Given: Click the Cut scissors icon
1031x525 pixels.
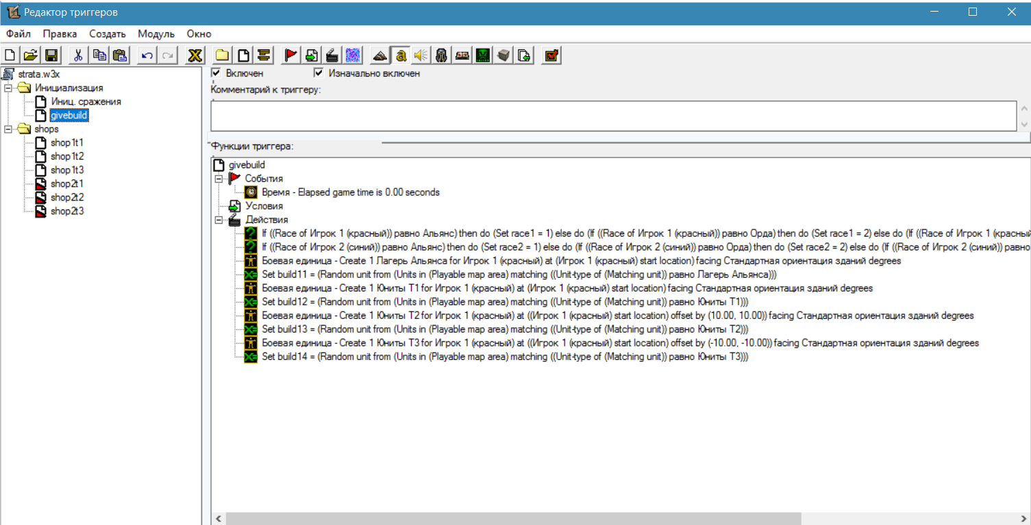Looking at the screenshot, I should [x=78, y=55].
